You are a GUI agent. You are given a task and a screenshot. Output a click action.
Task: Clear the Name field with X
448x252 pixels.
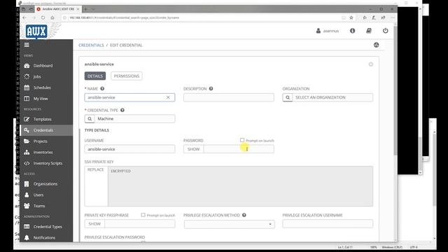[168, 97]
